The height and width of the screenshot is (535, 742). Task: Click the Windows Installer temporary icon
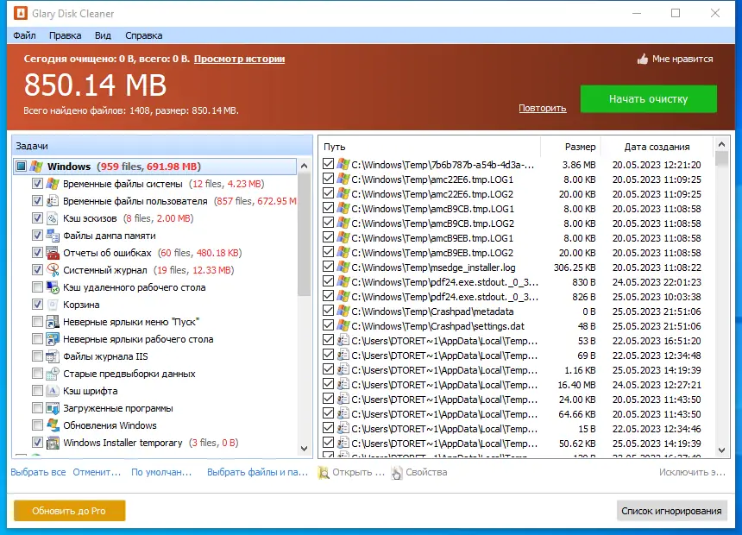(53, 443)
